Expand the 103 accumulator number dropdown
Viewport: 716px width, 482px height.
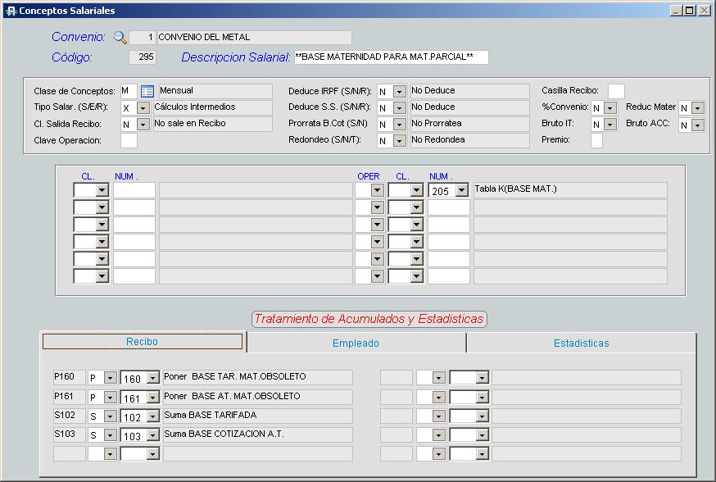coord(153,435)
